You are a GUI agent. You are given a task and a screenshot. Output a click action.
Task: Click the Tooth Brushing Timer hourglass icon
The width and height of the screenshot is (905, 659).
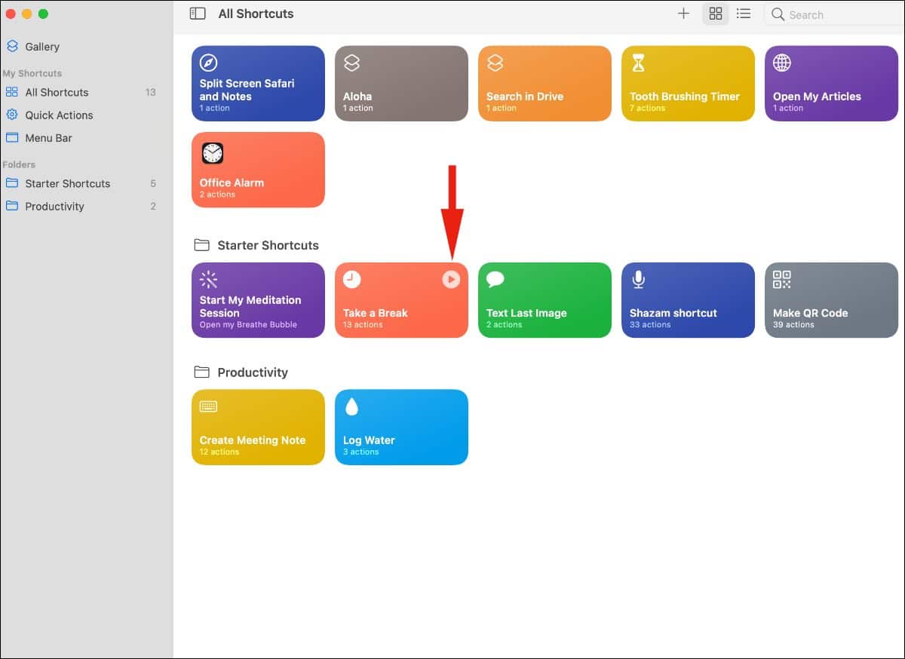[638, 63]
